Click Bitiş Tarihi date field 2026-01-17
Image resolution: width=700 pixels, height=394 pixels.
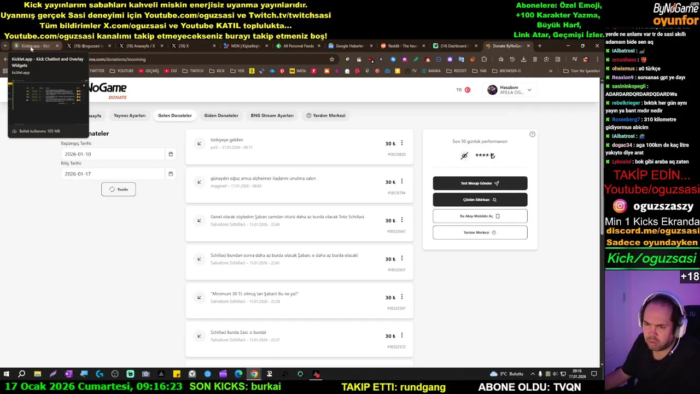pos(113,174)
